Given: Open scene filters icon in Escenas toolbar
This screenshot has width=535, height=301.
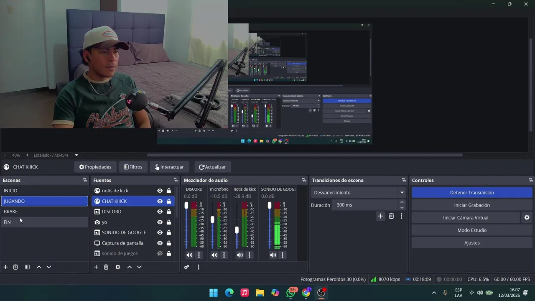Looking at the screenshot, I should pos(27,267).
